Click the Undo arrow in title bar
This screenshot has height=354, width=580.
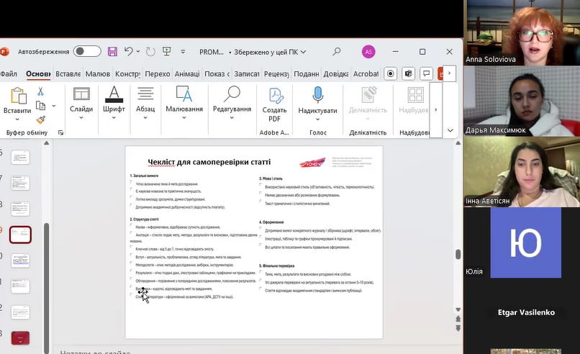128,52
